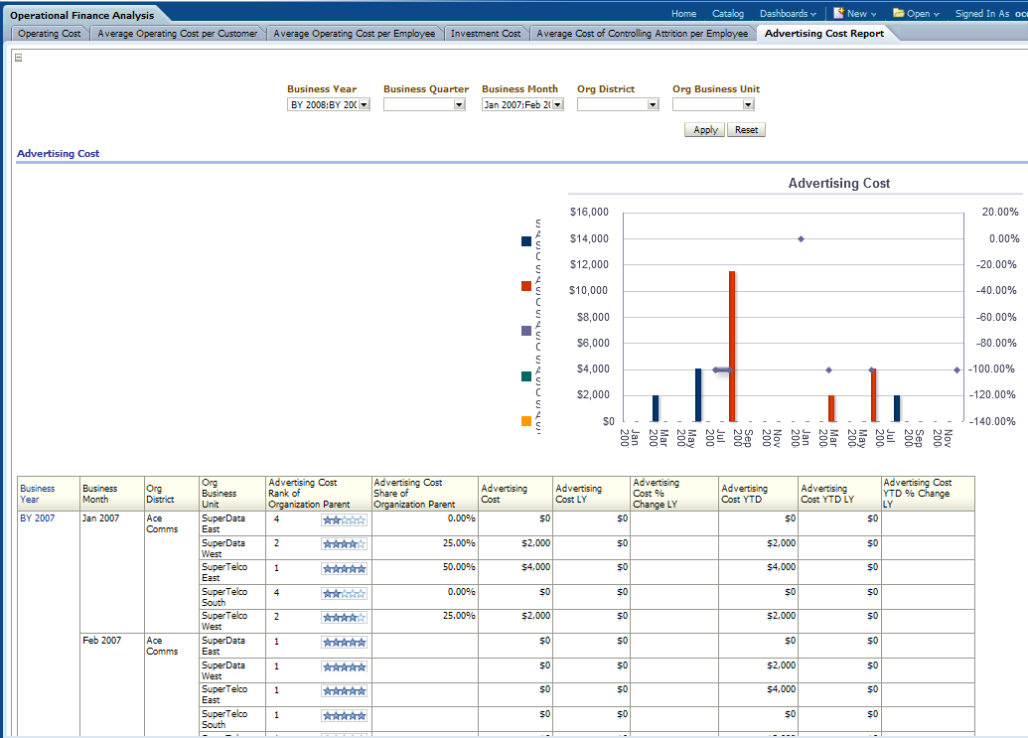Image resolution: width=1028 pixels, height=738 pixels.
Task: Open Average Operating Cost per Customer tab
Action: point(177,34)
